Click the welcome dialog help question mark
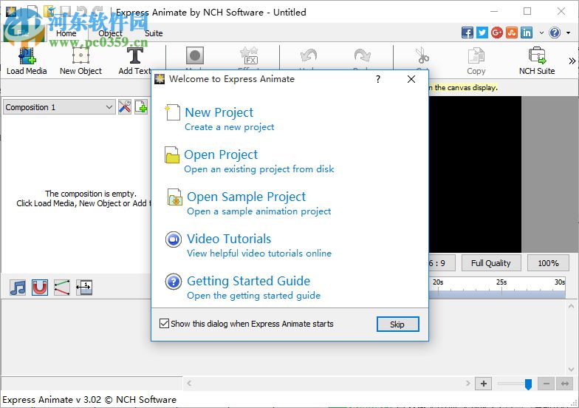 [x=378, y=79]
